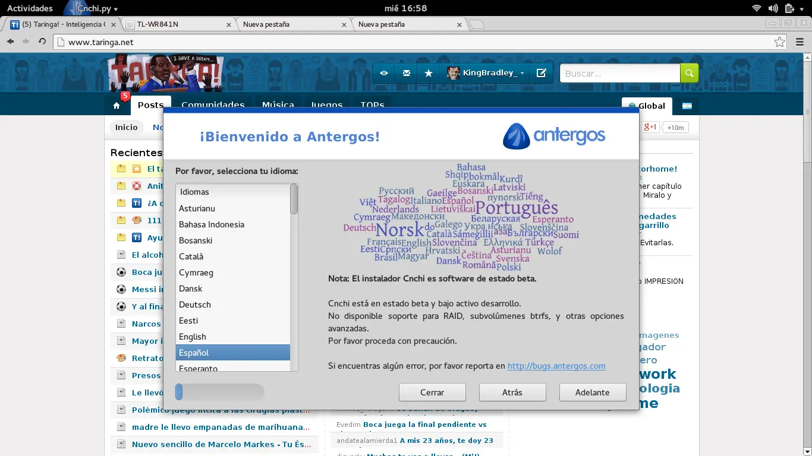Click Cerrar in the Antergos installer
812x456 pixels.
tap(432, 392)
